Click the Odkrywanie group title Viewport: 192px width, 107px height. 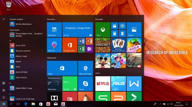[51, 58]
